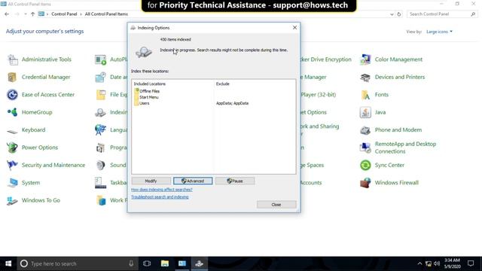Open the System icon
Image resolution: width=482 pixels, height=271 pixels.
click(13, 182)
